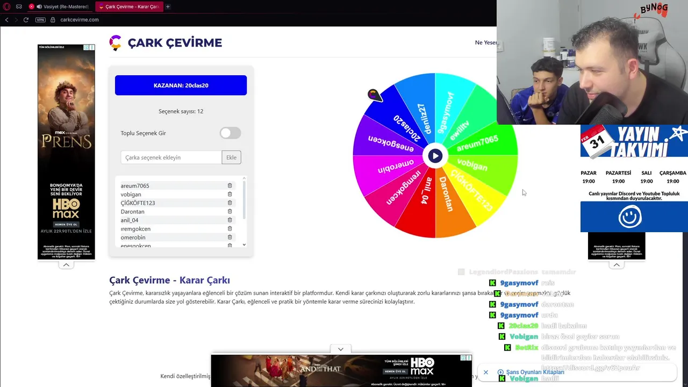Go back in browser history
Screen dimensions: 688x387
pos(6,20)
